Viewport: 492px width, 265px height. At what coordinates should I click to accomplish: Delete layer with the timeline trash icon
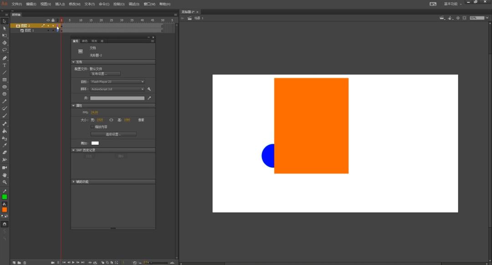(x=25, y=263)
